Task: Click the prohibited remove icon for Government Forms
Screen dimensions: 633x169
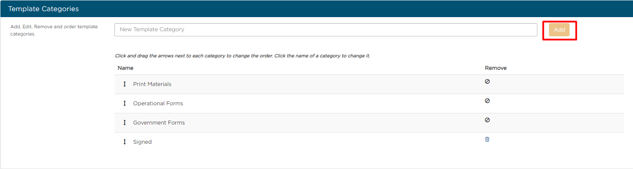Action: coord(487,120)
